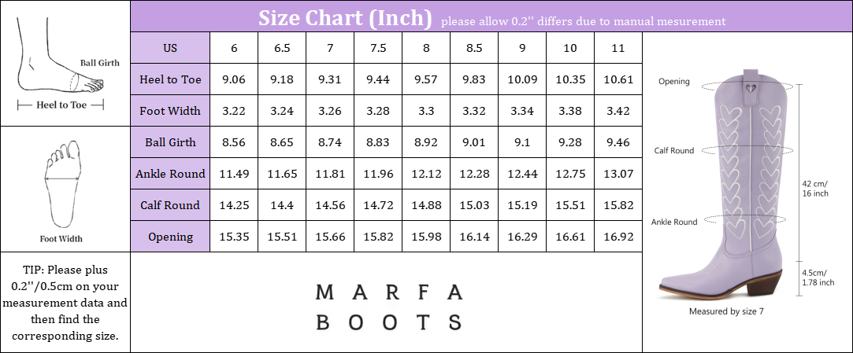The width and height of the screenshot is (853, 353).
Task: Click the Ball Girth row label in the table
Action: (x=170, y=142)
